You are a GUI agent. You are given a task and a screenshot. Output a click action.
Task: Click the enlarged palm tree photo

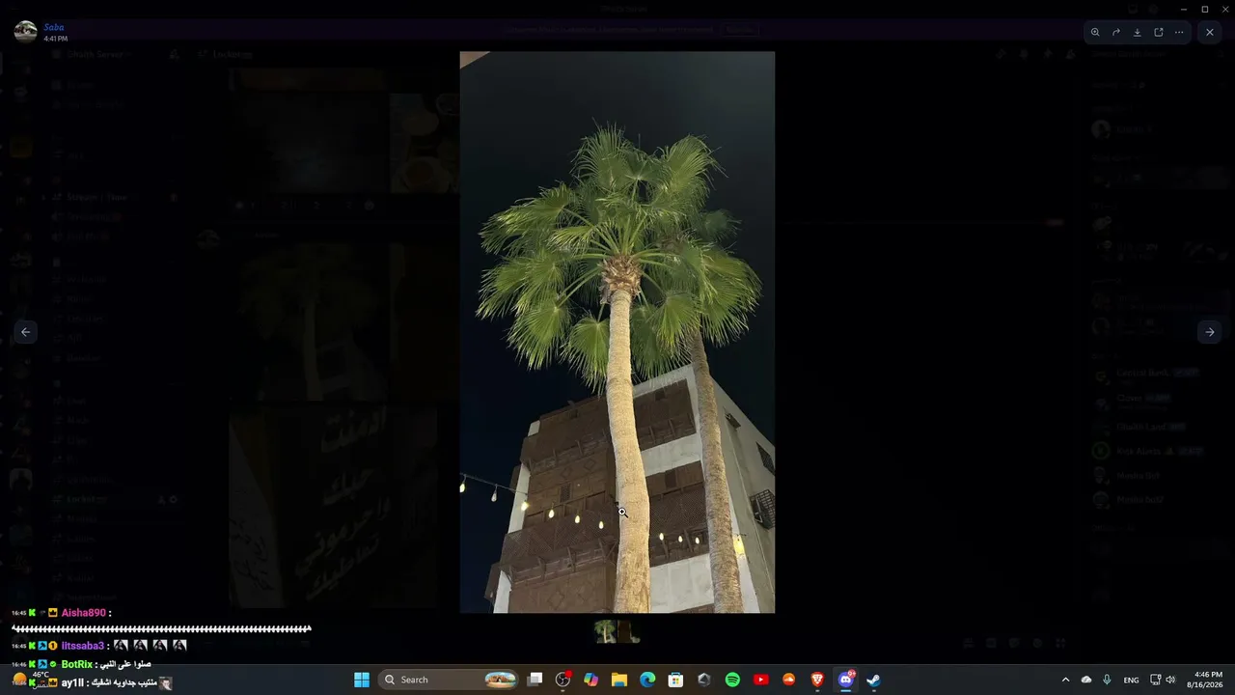(617, 332)
